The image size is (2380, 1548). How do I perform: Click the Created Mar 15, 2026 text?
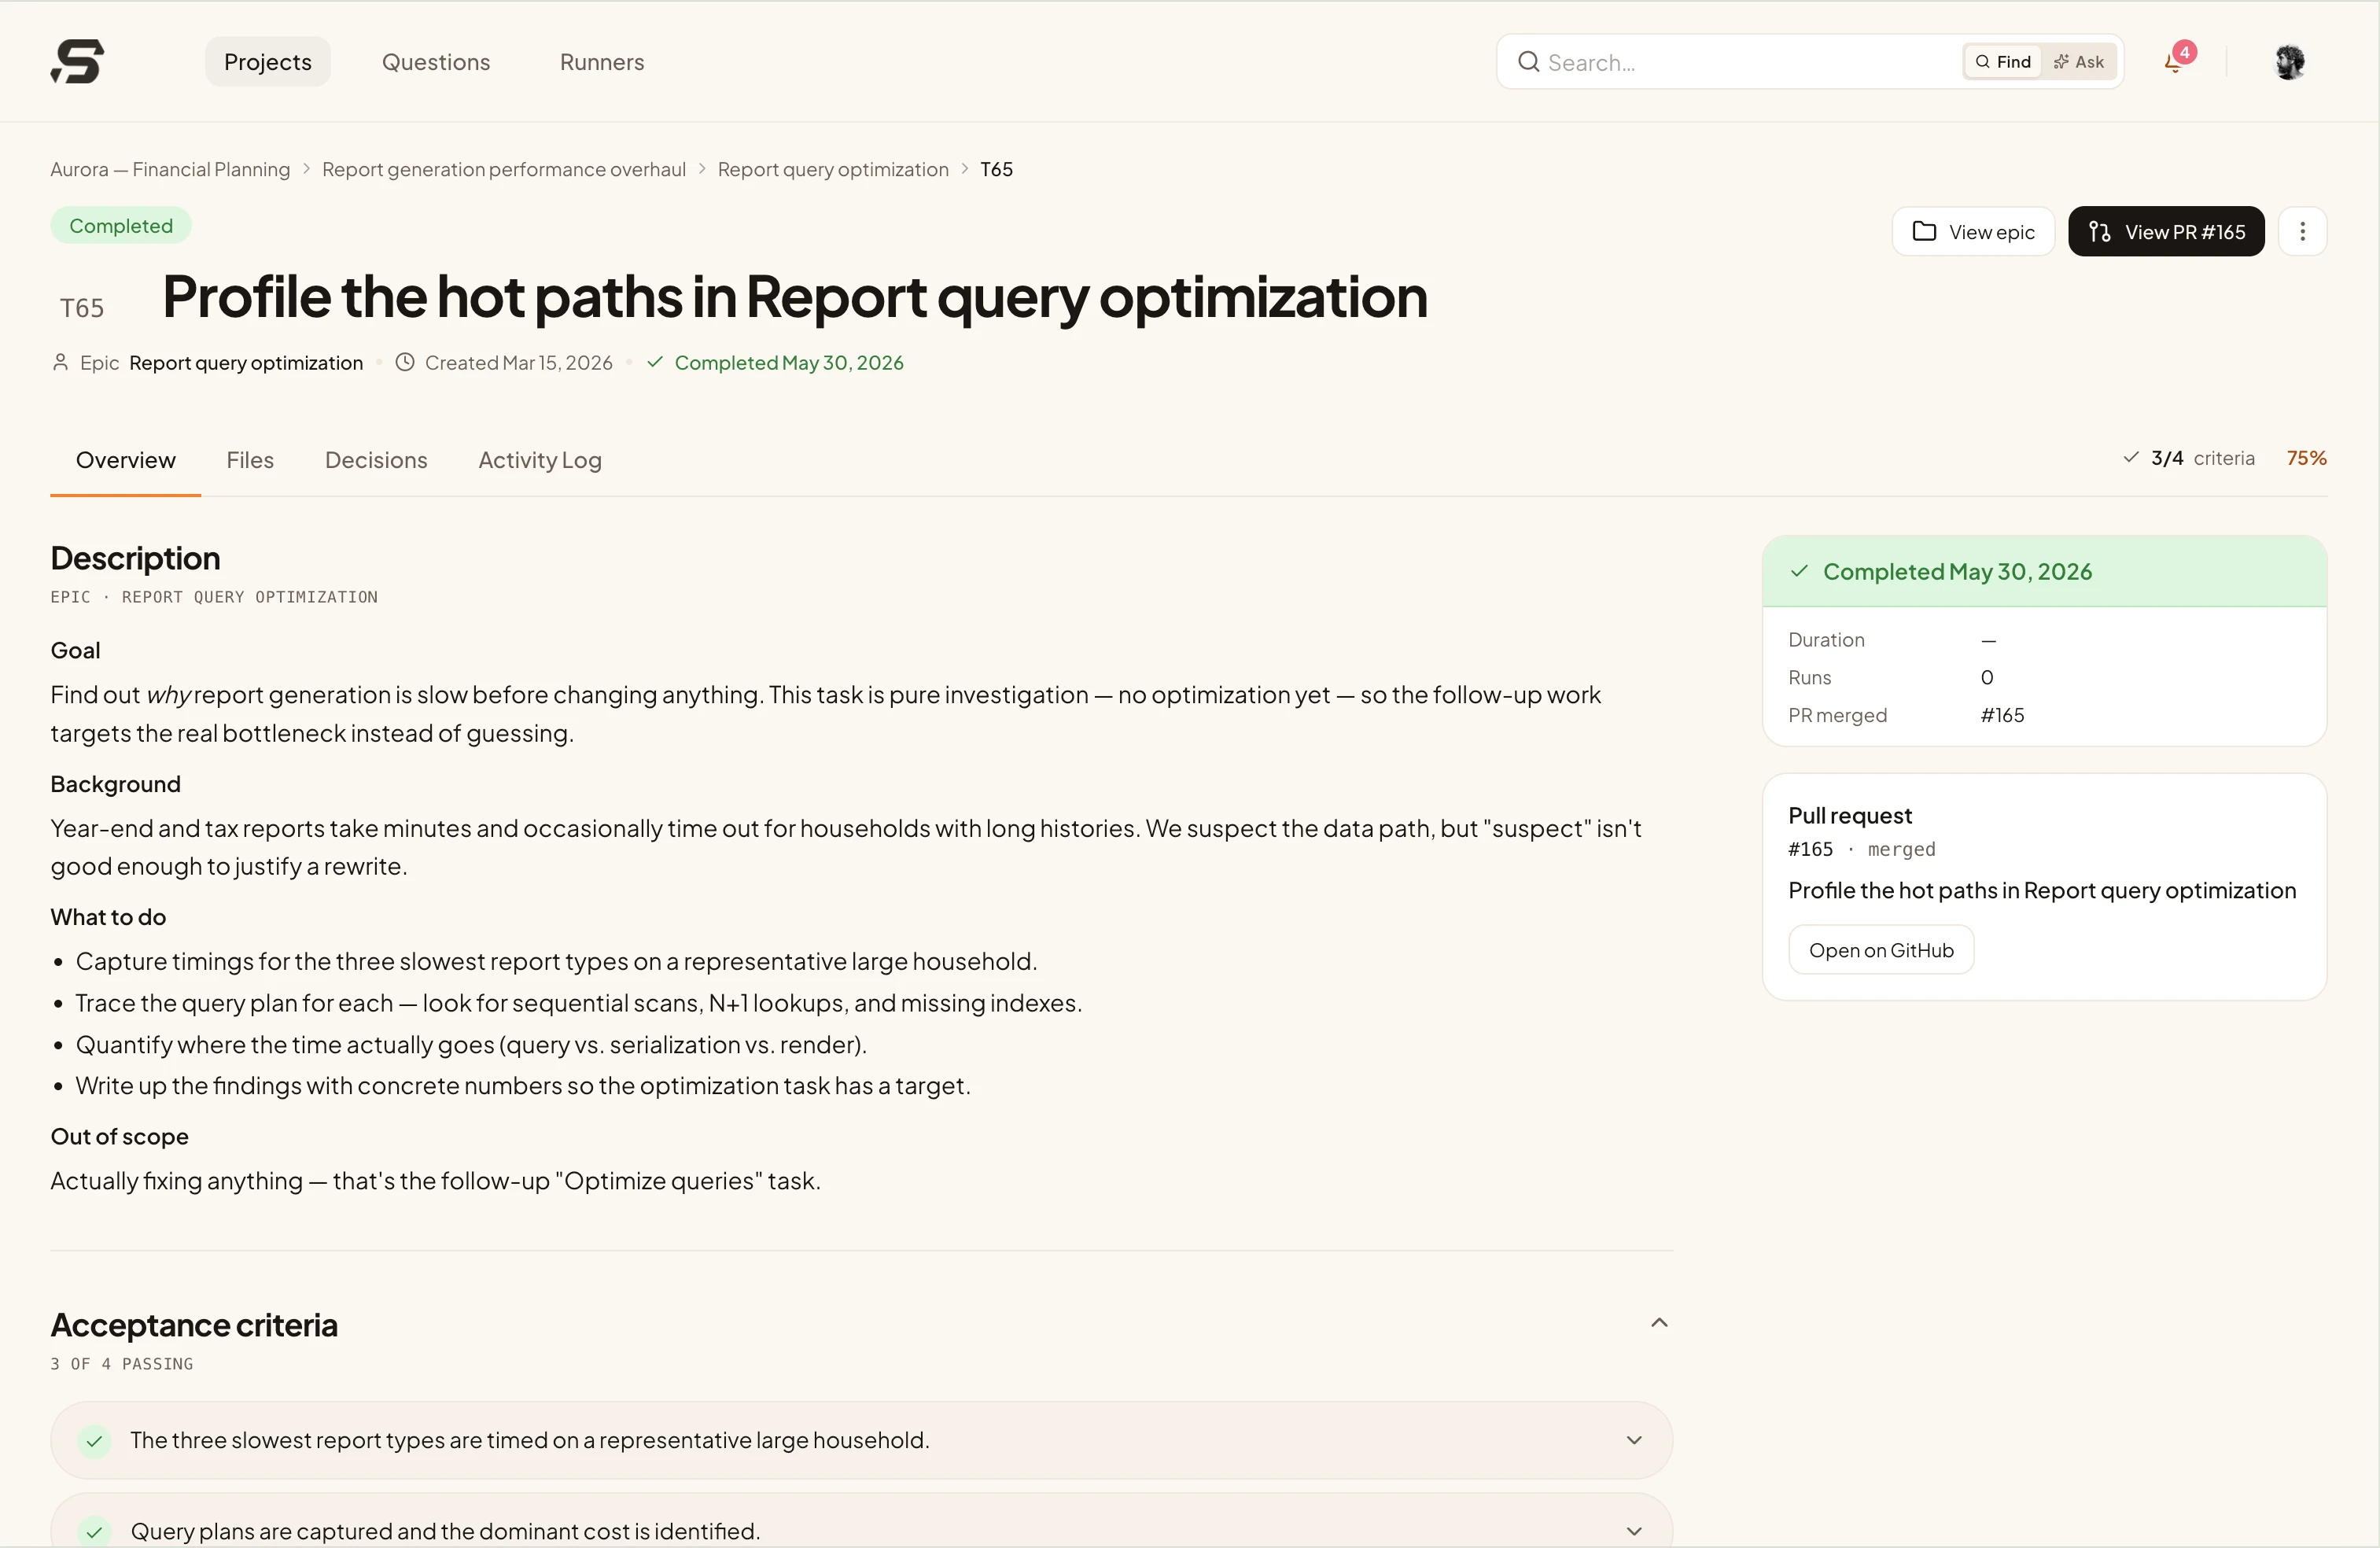(518, 362)
